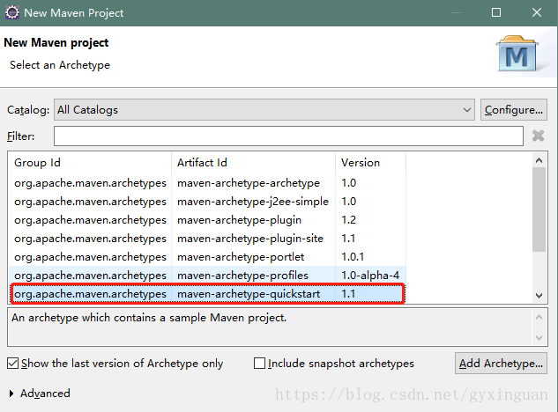Expand the Advanced section
This screenshot has height=412, width=558.
click(11, 394)
